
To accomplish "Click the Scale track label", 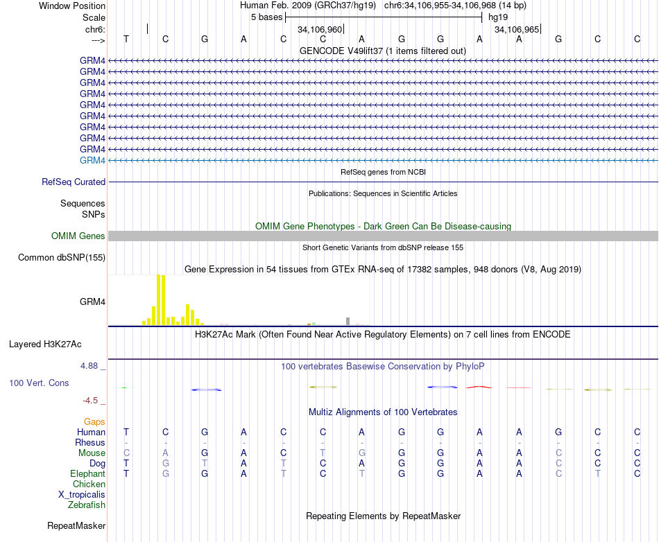I will pos(94,17).
